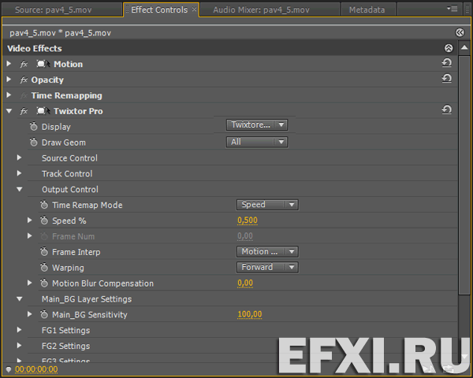Toggle animation stopwatch for Speed %
Viewport: 473px width, 378px height.
[44, 220]
